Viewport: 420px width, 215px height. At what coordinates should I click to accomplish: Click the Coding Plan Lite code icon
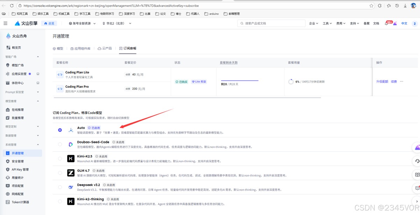pyautogui.click(x=60, y=74)
